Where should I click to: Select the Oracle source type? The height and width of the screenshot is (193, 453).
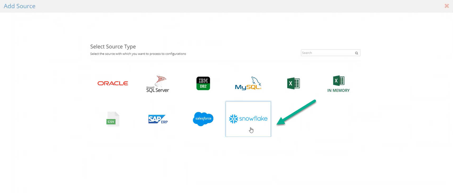click(113, 83)
